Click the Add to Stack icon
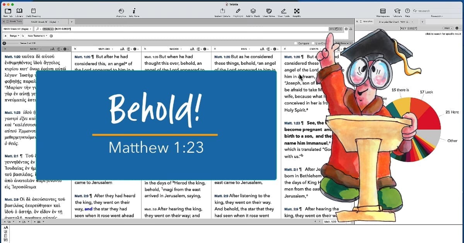This screenshot has width=464, height=243. point(253,10)
